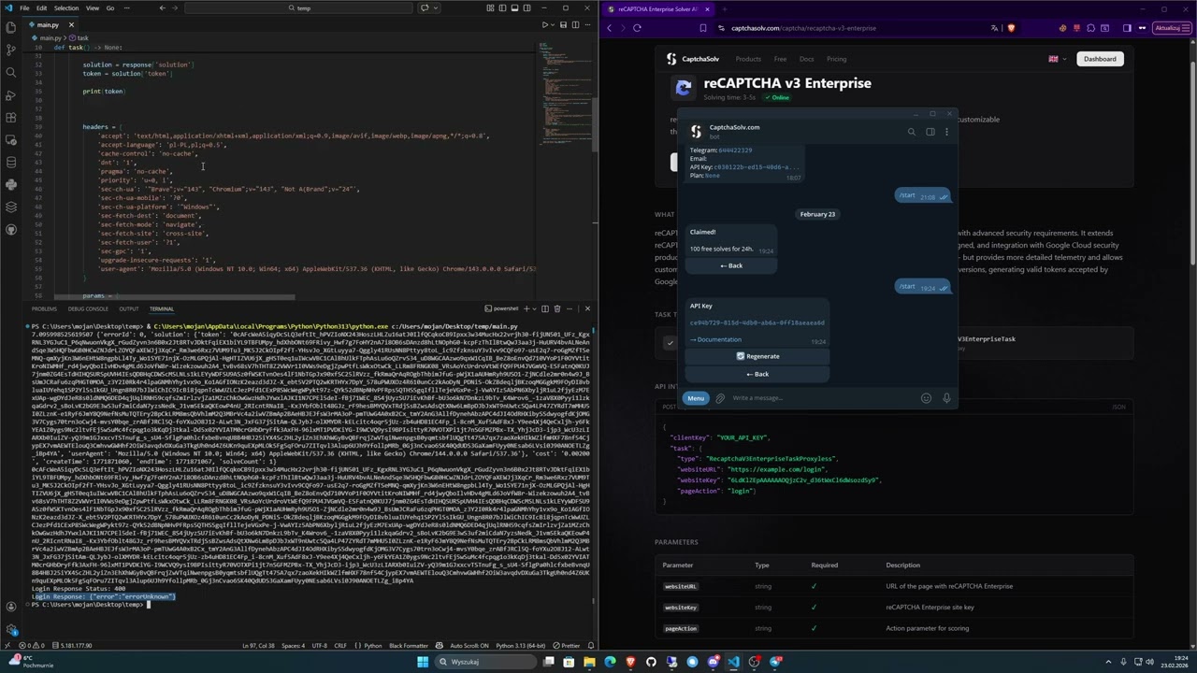
Task: Switch to the PROBLEMS panel tab
Action: click(x=44, y=308)
